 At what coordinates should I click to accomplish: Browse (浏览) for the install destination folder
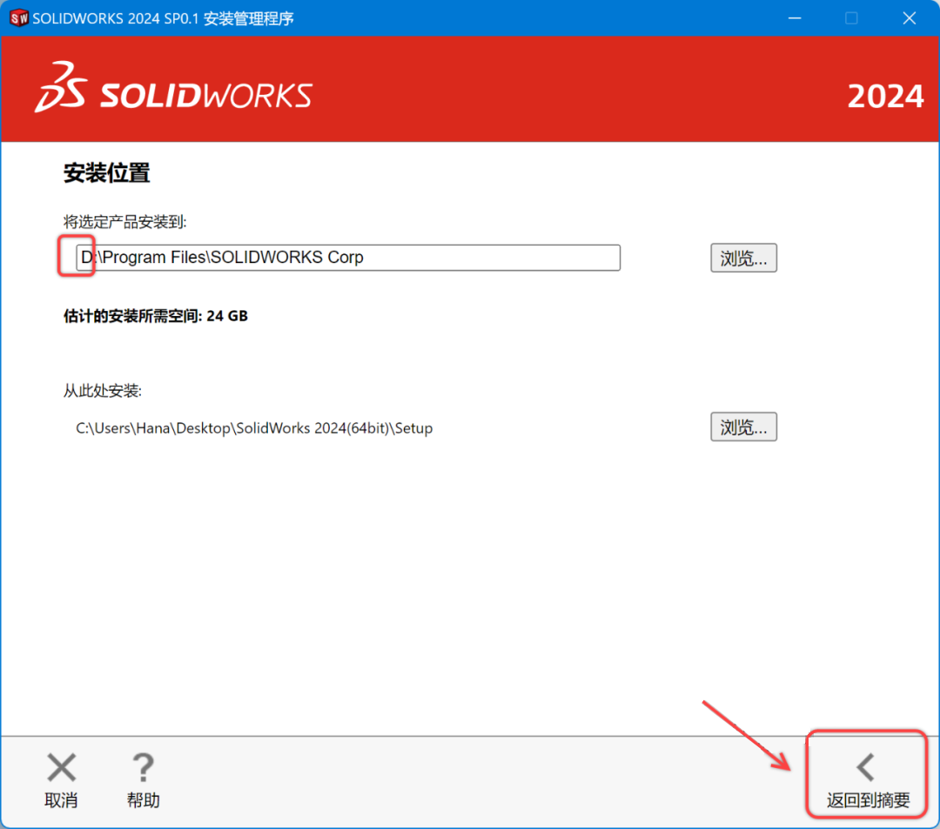743,258
